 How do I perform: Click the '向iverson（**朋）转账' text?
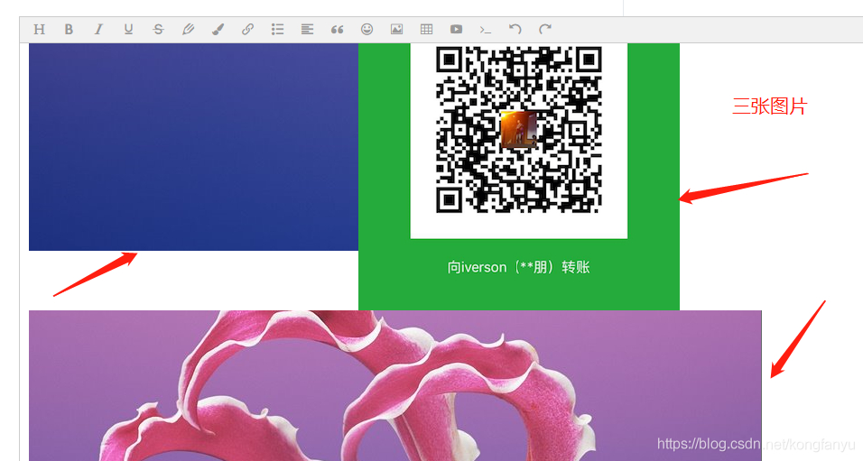pos(518,267)
